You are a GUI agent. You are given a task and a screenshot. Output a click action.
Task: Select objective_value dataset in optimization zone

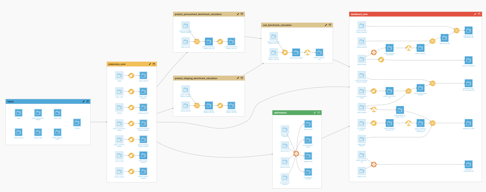(308, 156)
